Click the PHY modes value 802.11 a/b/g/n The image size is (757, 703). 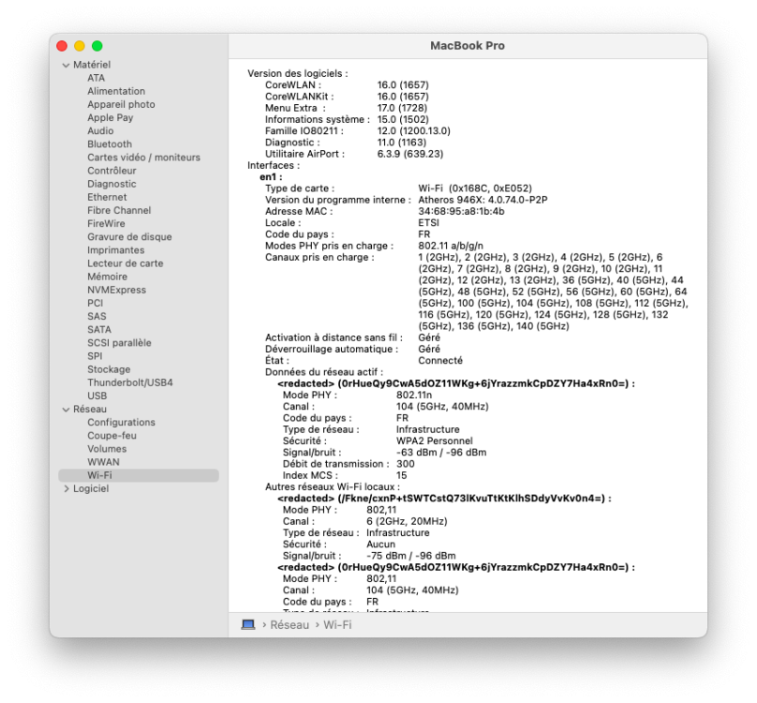451,246
